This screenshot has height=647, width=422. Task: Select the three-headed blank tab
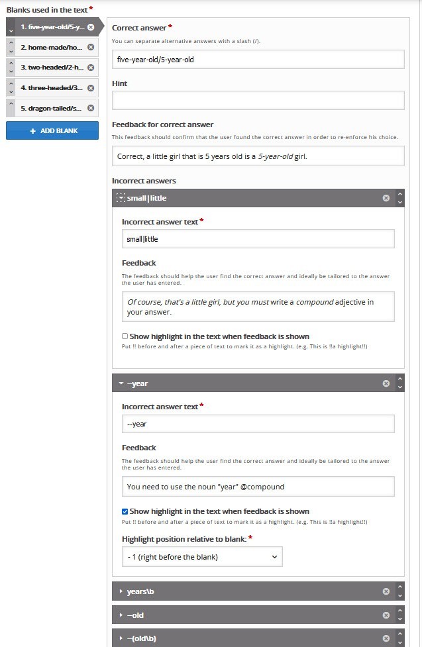(52, 87)
